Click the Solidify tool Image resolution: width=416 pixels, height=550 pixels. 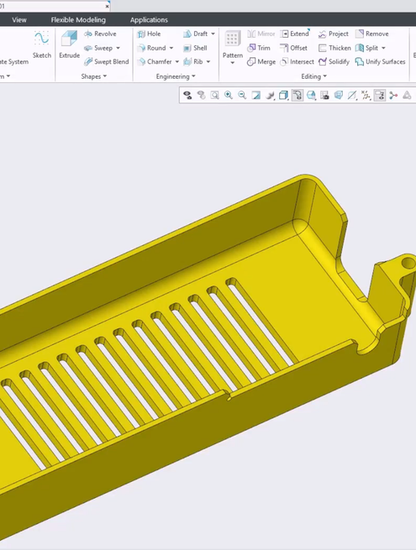(x=334, y=62)
